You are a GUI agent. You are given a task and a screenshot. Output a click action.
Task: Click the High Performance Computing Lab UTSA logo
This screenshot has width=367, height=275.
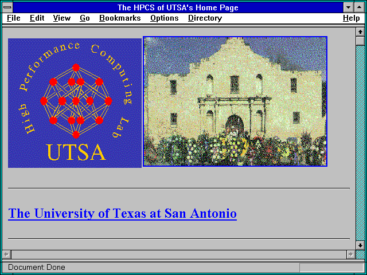(75, 103)
